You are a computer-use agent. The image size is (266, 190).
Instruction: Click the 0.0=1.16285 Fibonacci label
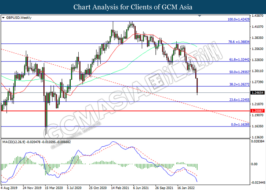pyautogui.click(x=240, y=125)
